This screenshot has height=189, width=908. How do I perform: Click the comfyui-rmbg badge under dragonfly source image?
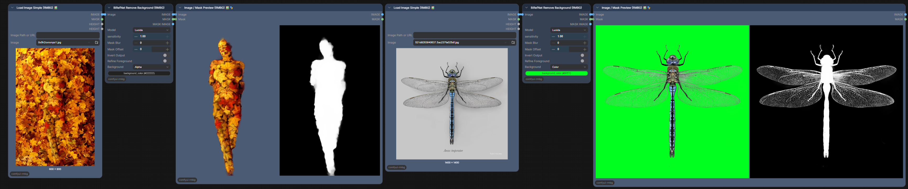point(396,168)
